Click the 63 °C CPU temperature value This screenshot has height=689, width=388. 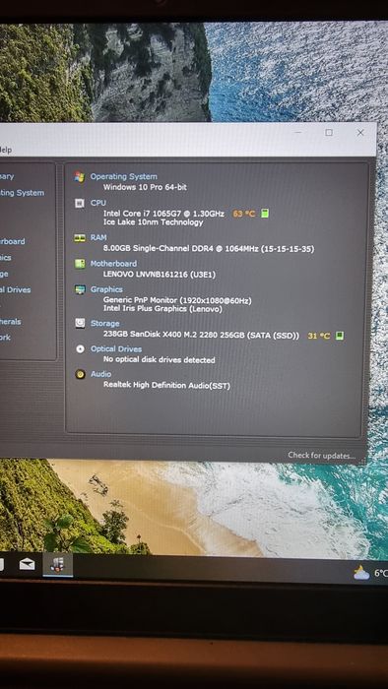coord(244,214)
